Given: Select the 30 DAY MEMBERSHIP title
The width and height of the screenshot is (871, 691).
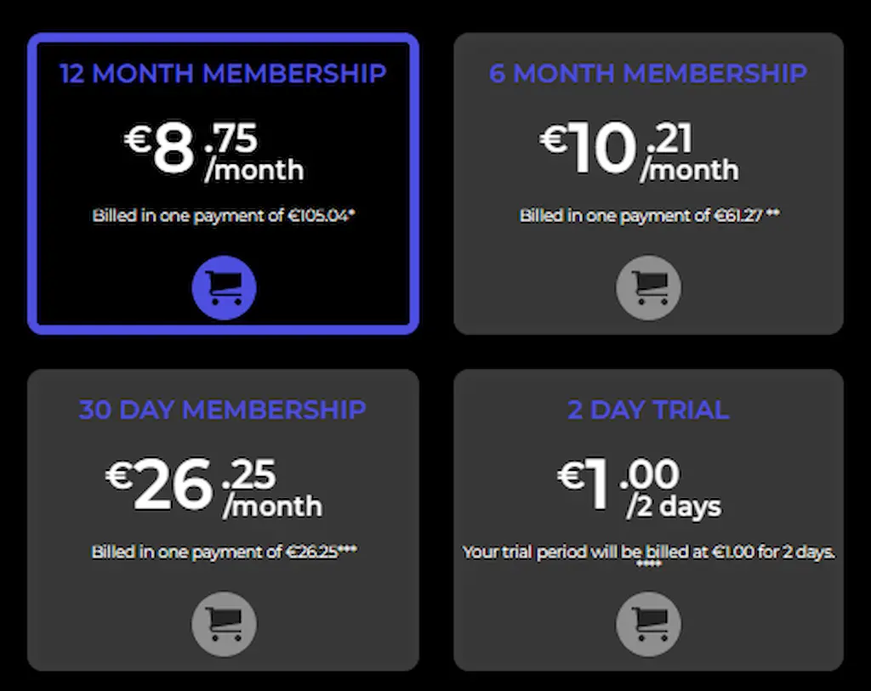Looking at the screenshot, I should pyautogui.click(x=224, y=411).
